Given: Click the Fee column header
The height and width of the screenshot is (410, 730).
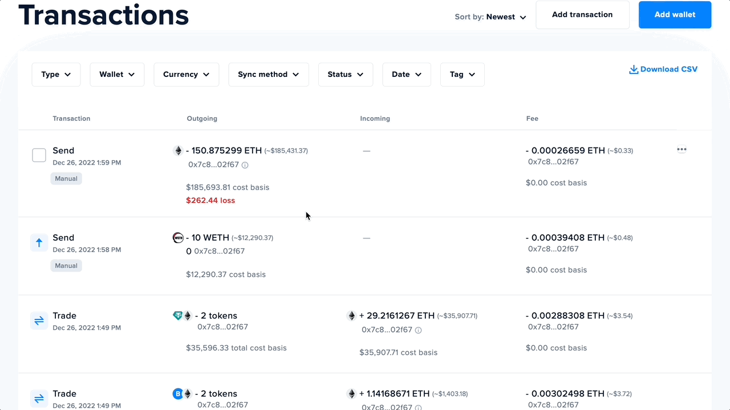Looking at the screenshot, I should tap(532, 118).
